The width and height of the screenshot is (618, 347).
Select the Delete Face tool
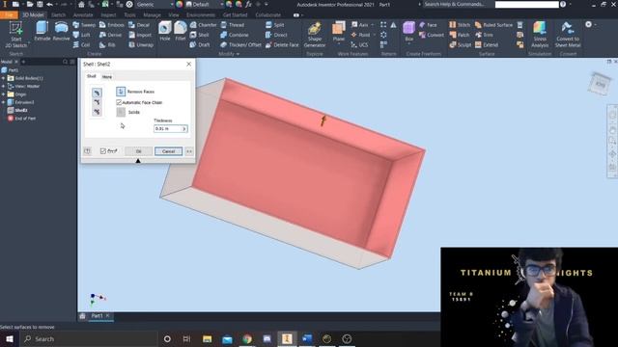282,45
